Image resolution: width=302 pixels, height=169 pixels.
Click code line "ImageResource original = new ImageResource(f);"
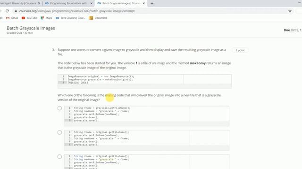point(101,76)
